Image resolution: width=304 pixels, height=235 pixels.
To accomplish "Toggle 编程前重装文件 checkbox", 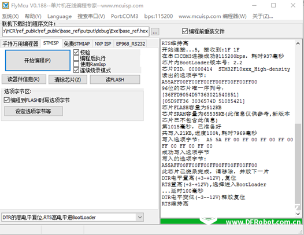I will (203, 31).
